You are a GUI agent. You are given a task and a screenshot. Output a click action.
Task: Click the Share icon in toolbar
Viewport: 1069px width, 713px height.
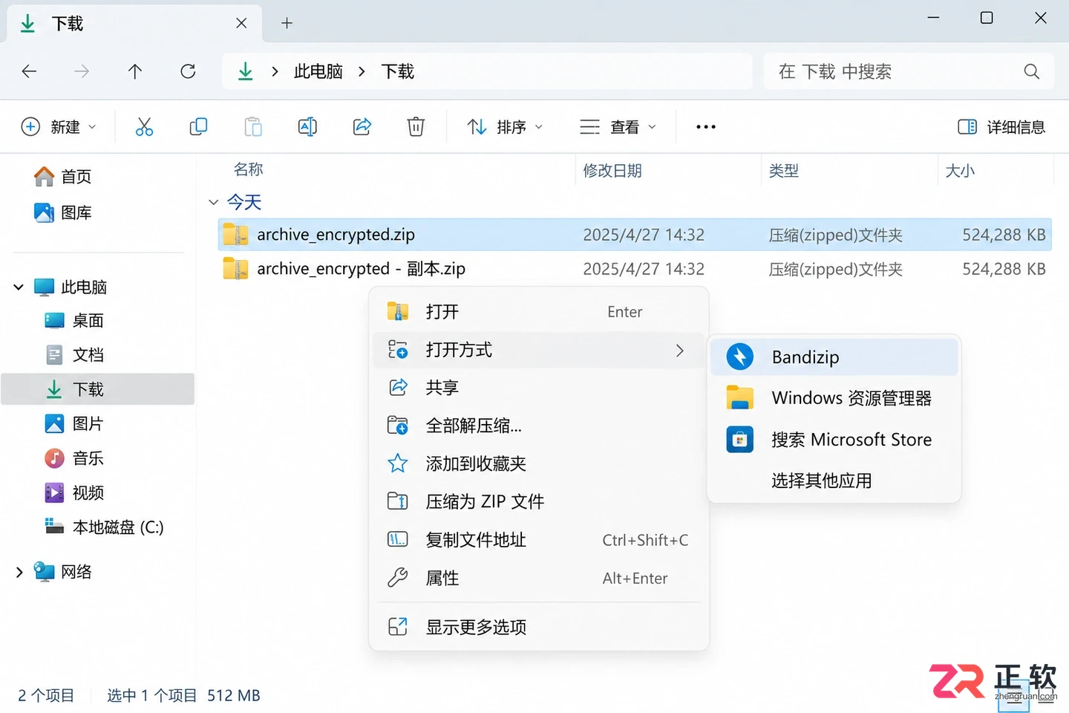coord(362,127)
